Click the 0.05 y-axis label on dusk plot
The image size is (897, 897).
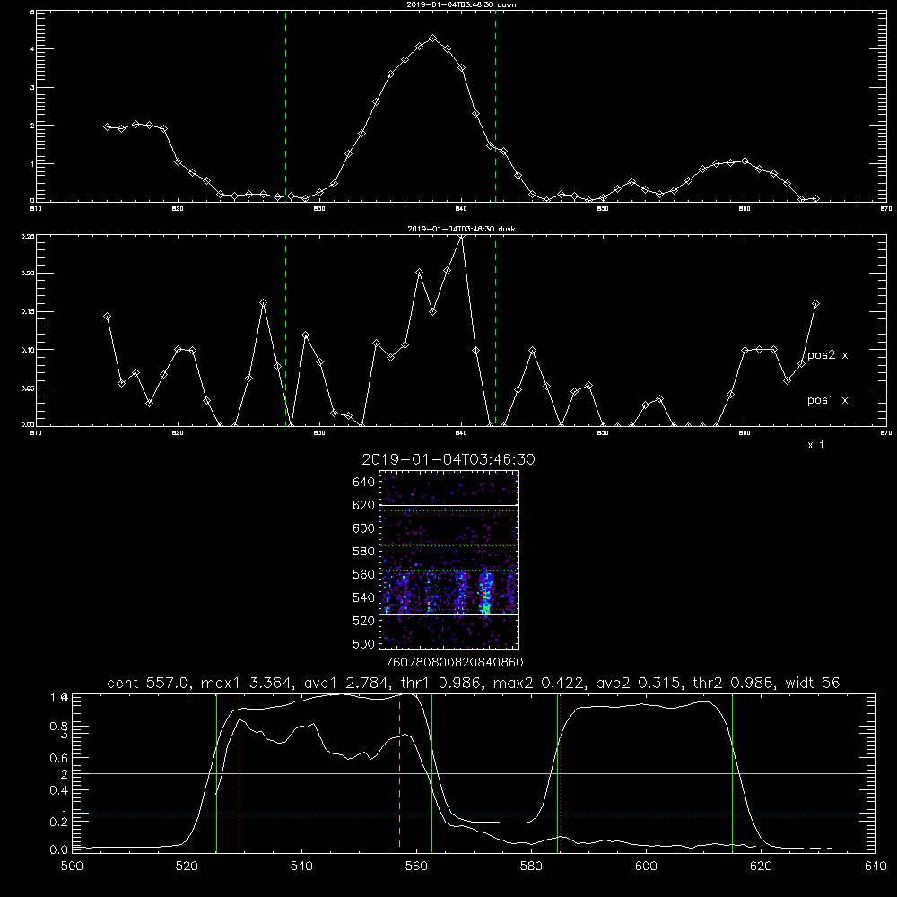28,388
